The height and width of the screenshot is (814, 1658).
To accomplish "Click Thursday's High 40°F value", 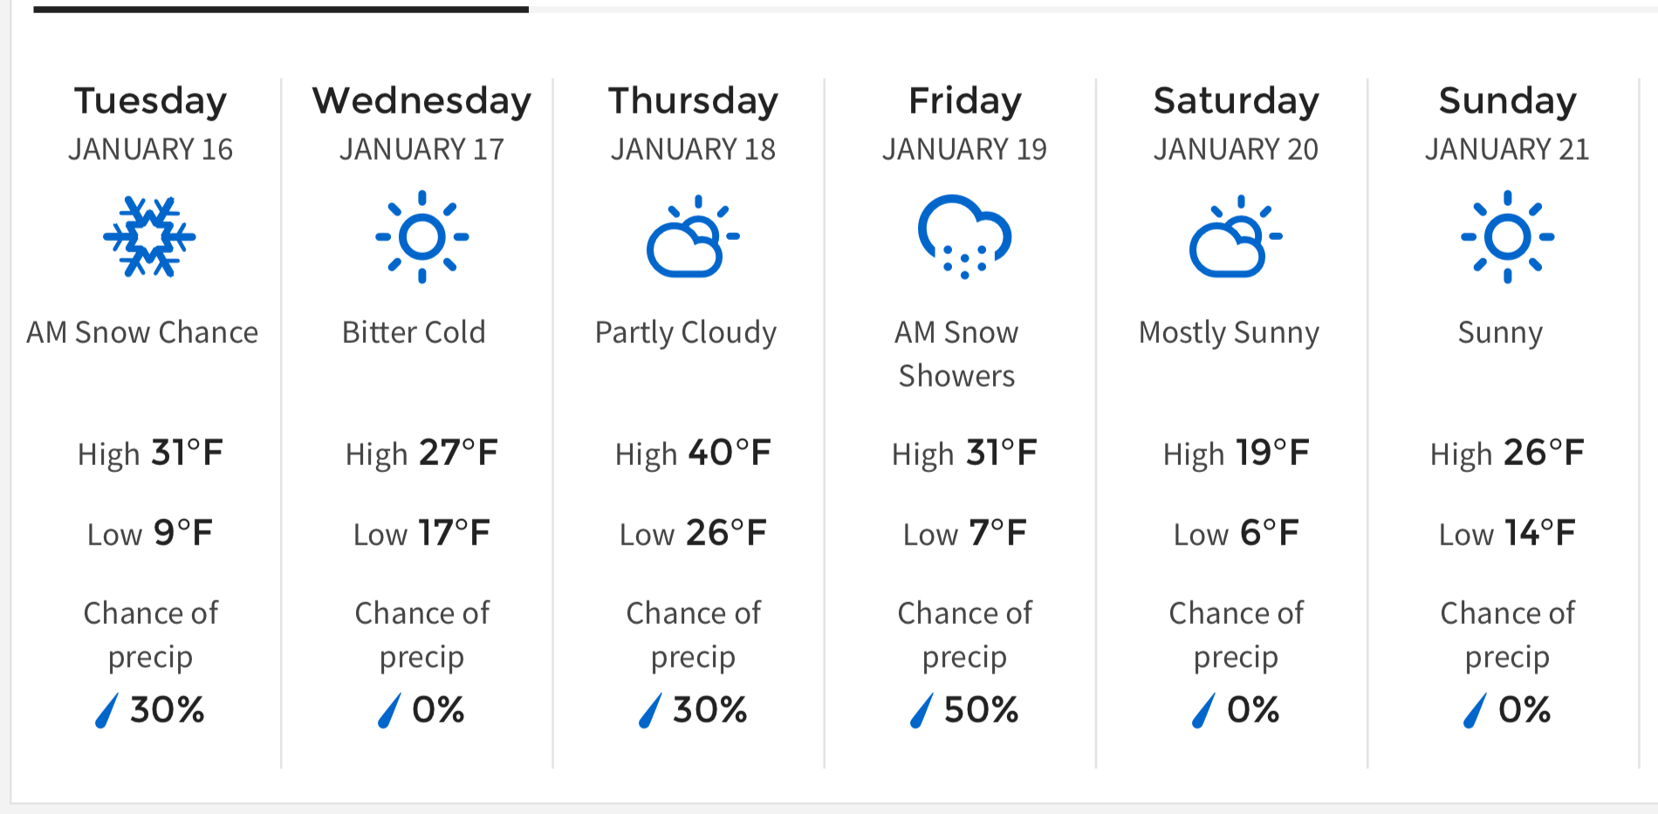I will (x=693, y=453).
